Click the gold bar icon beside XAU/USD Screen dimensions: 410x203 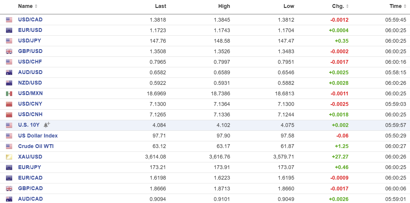tap(9, 157)
